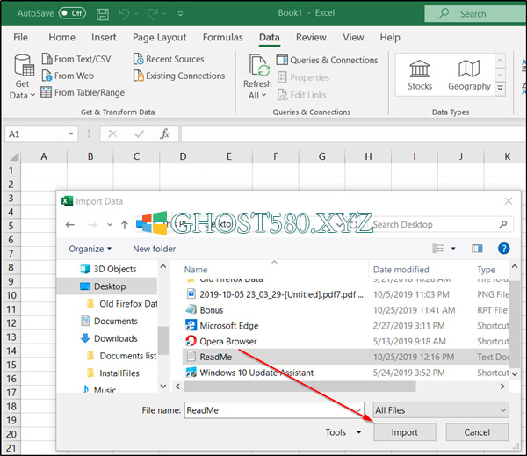Click the Import button
Screen dimensions: 527x456
pos(404,431)
